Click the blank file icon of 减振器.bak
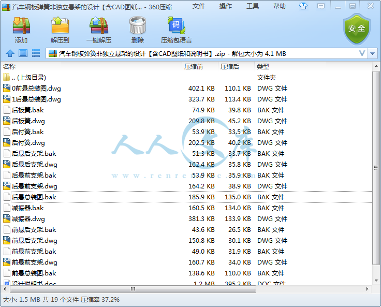 (7, 208)
